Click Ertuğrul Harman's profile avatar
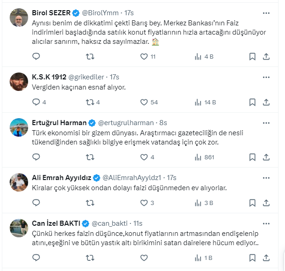Image resolution: width=285 pixels, height=271 pixels. coord(19,127)
